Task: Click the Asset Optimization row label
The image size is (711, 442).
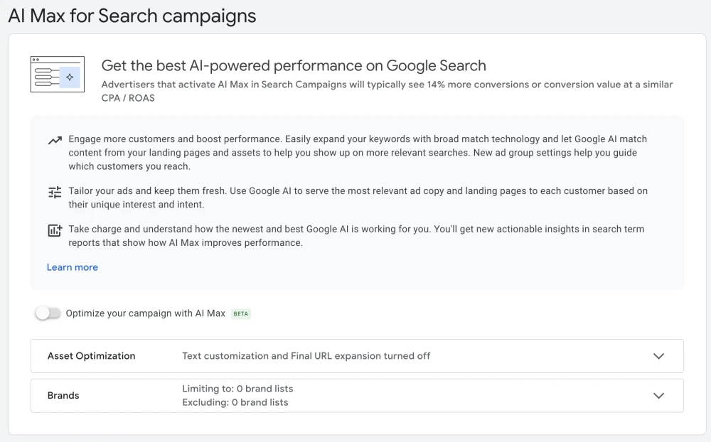Action: [x=91, y=356]
